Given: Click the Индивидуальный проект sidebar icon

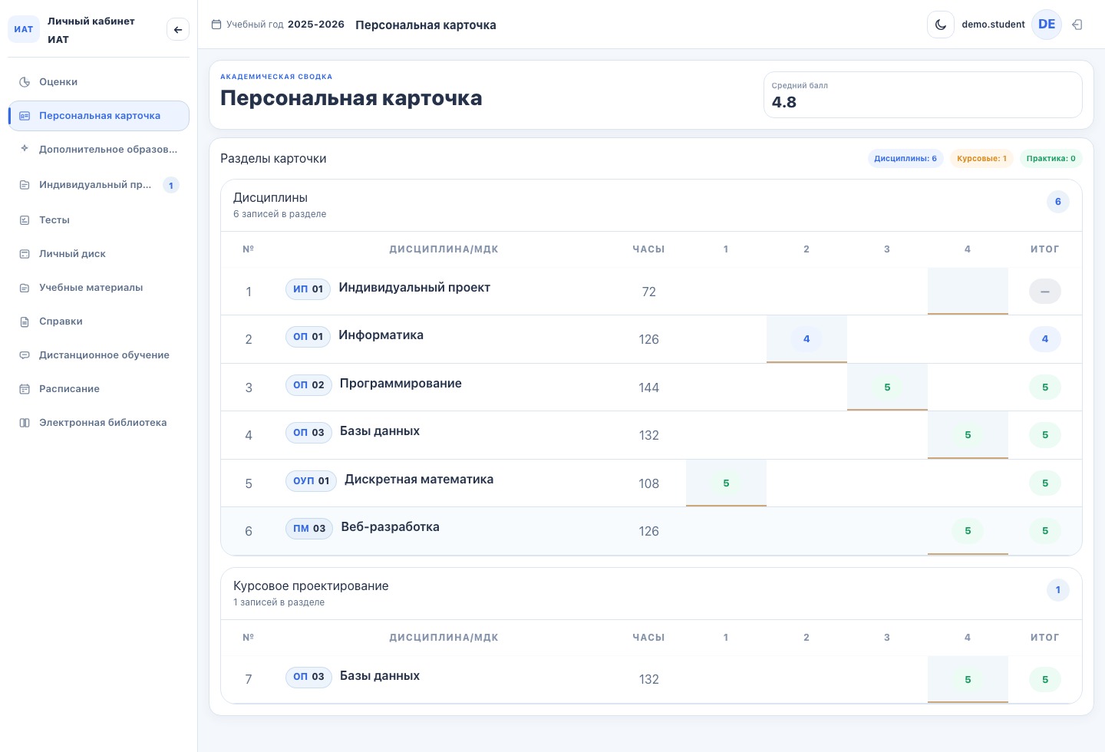Looking at the screenshot, I should (x=25, y=185).
